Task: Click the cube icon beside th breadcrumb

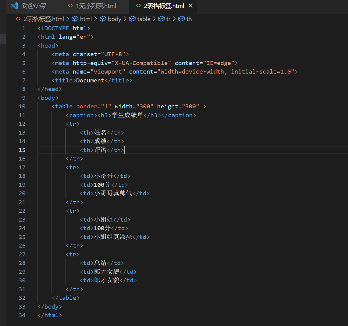Action: pyautogui.click(x=181, y=19)
